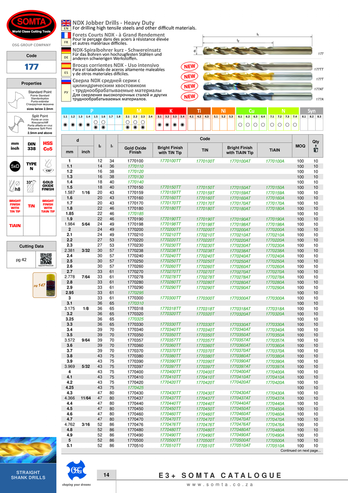Click the Split Point drill tip icon
Image resolution: width=348 pixels, height=493 pixels.
click(x=15, y=124)
